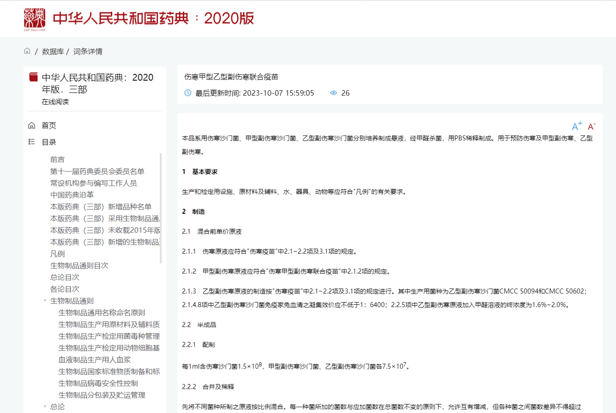This screenshot has width=616, height=413.
Task: Open 生物制品分包装及贮运管理 entry
Action: click(102, 395)
